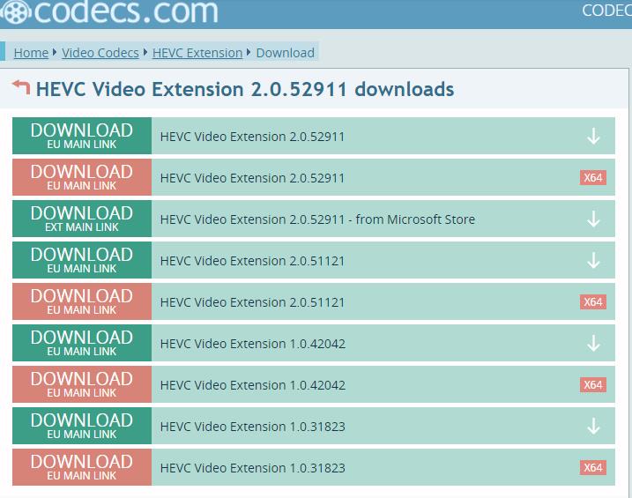Go to Home breadcrumb link
632x498 pixels.
coord(31,53)
